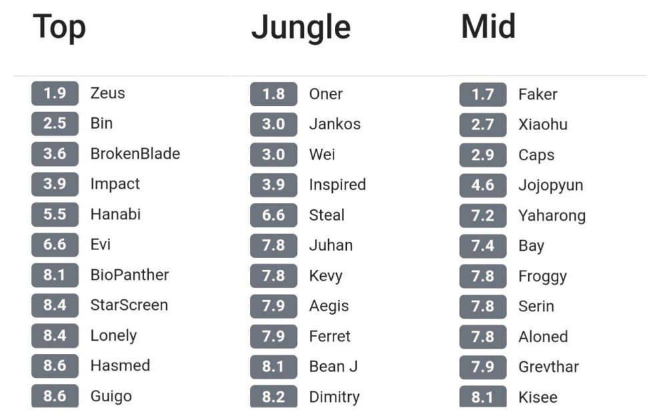Open Oner's jungle player entry

click(x=325, y=95)
